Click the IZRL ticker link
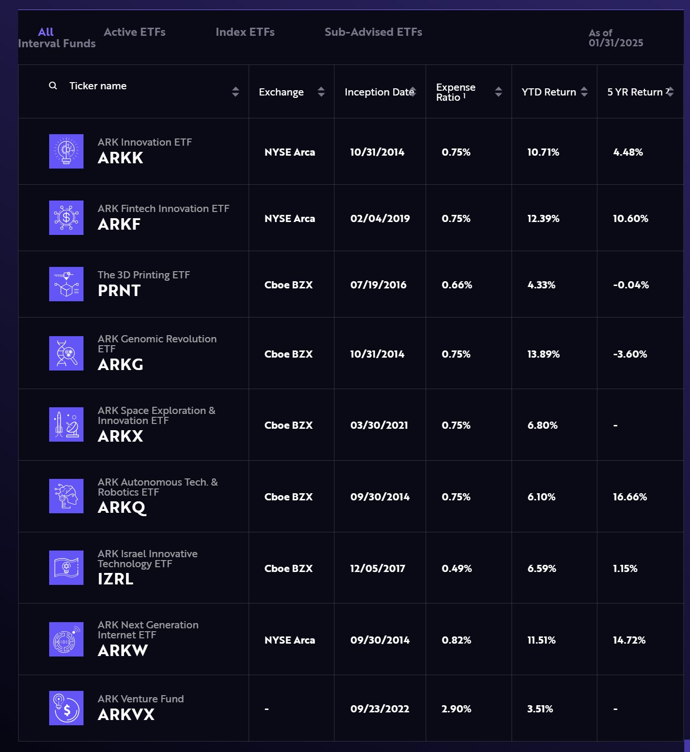Image resolution: width=690 pixels, height=752 pixels. click(115, 580)
